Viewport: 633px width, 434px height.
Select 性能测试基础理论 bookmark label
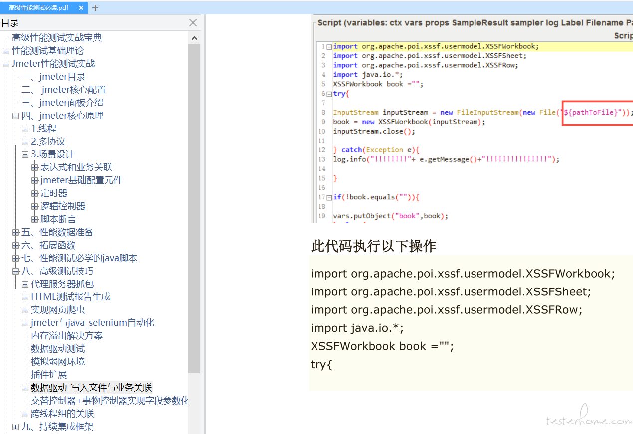coord(48,51)
